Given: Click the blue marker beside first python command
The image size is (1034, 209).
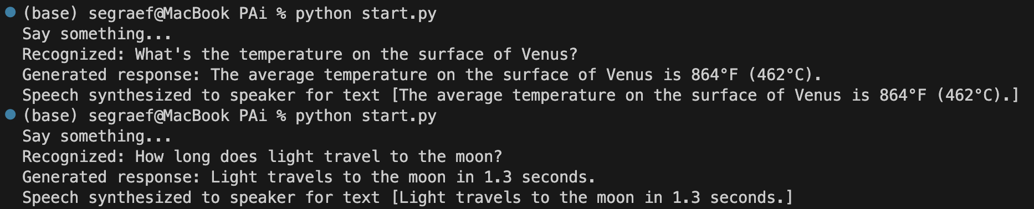Looking at the screenshot, I should (10, 13).
